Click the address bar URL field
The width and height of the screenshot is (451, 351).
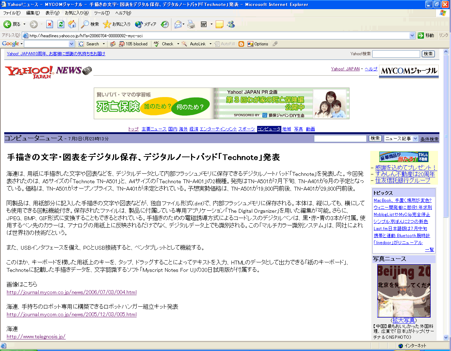219,36
